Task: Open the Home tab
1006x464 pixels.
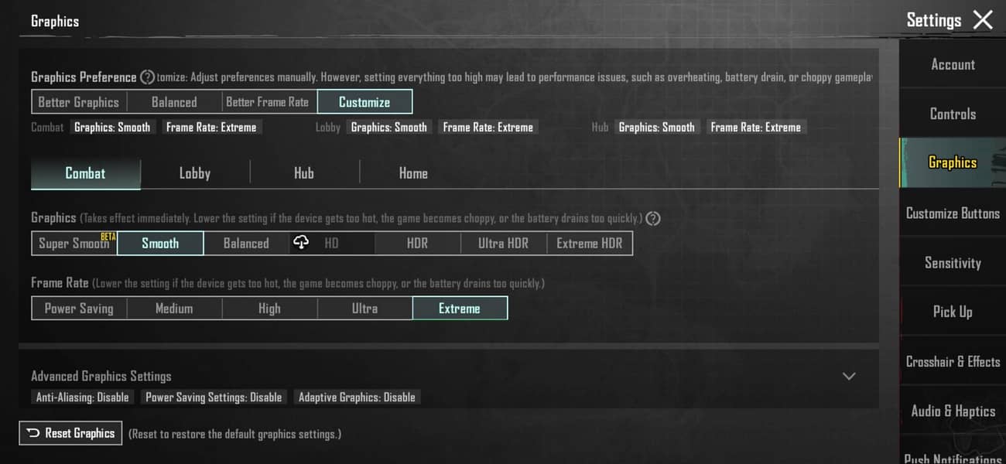Action: [413, 174]
